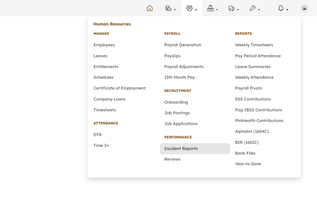Open Alphalist (1604C) report
This screenshot has height=214, width=317.
click(252, 131)
